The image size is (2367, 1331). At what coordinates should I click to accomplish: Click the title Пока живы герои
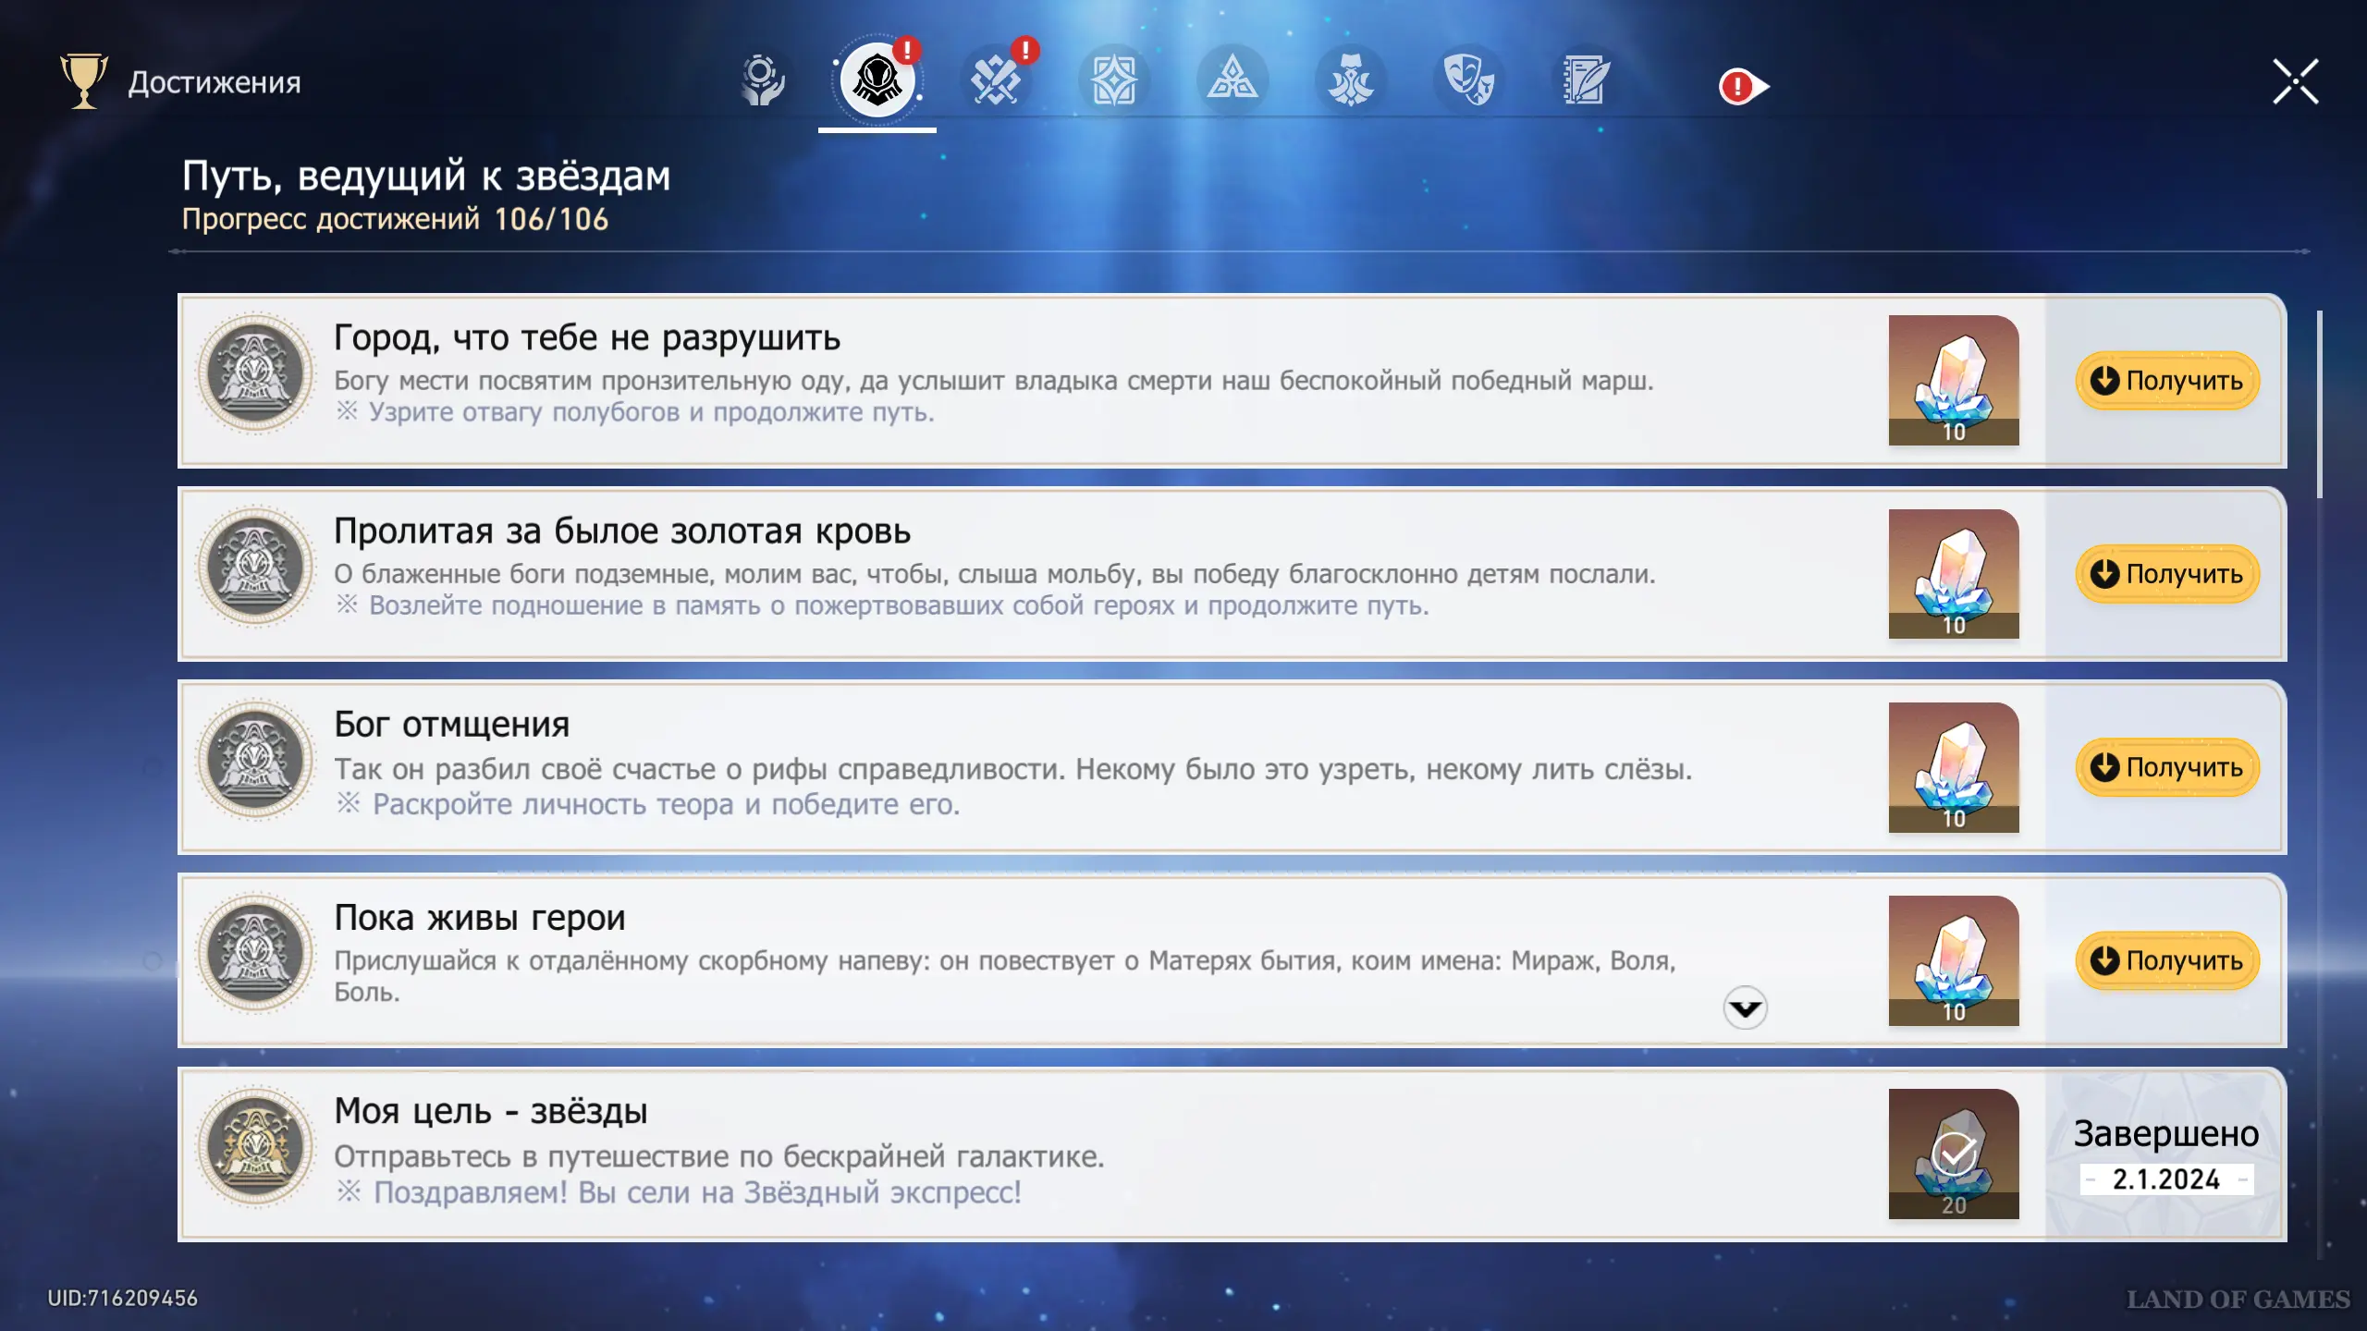pyautogui.click(x=480, y=918)
